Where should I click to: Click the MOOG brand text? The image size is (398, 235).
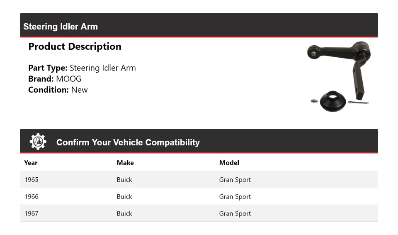tap(69, 79)
